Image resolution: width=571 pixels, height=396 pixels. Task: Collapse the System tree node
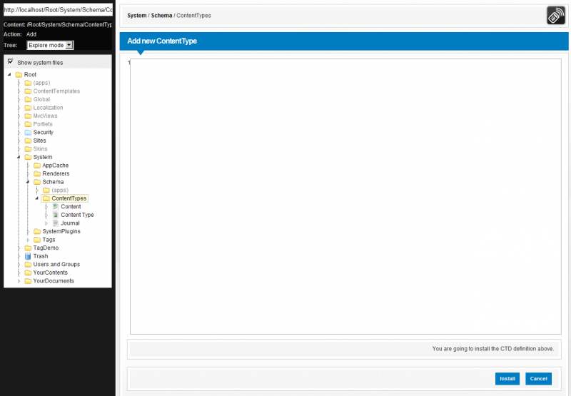coord(19,157)
